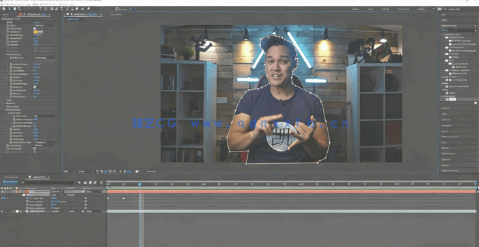Select the blue current-time indicator playhead
Screen dimensions: 479x247
tap(139, 184)
